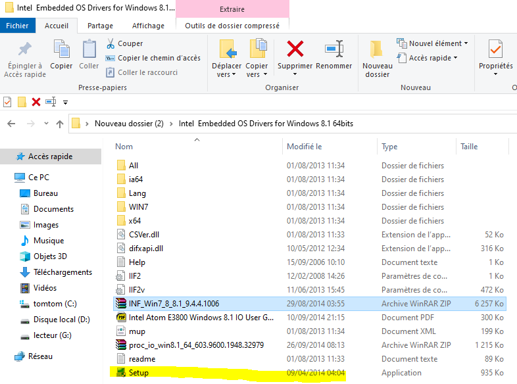Viewport: 517px width, 384px height.
Task: Open the Copier vers folder icon
Action: pyautogui.click(x=257, y=49)
